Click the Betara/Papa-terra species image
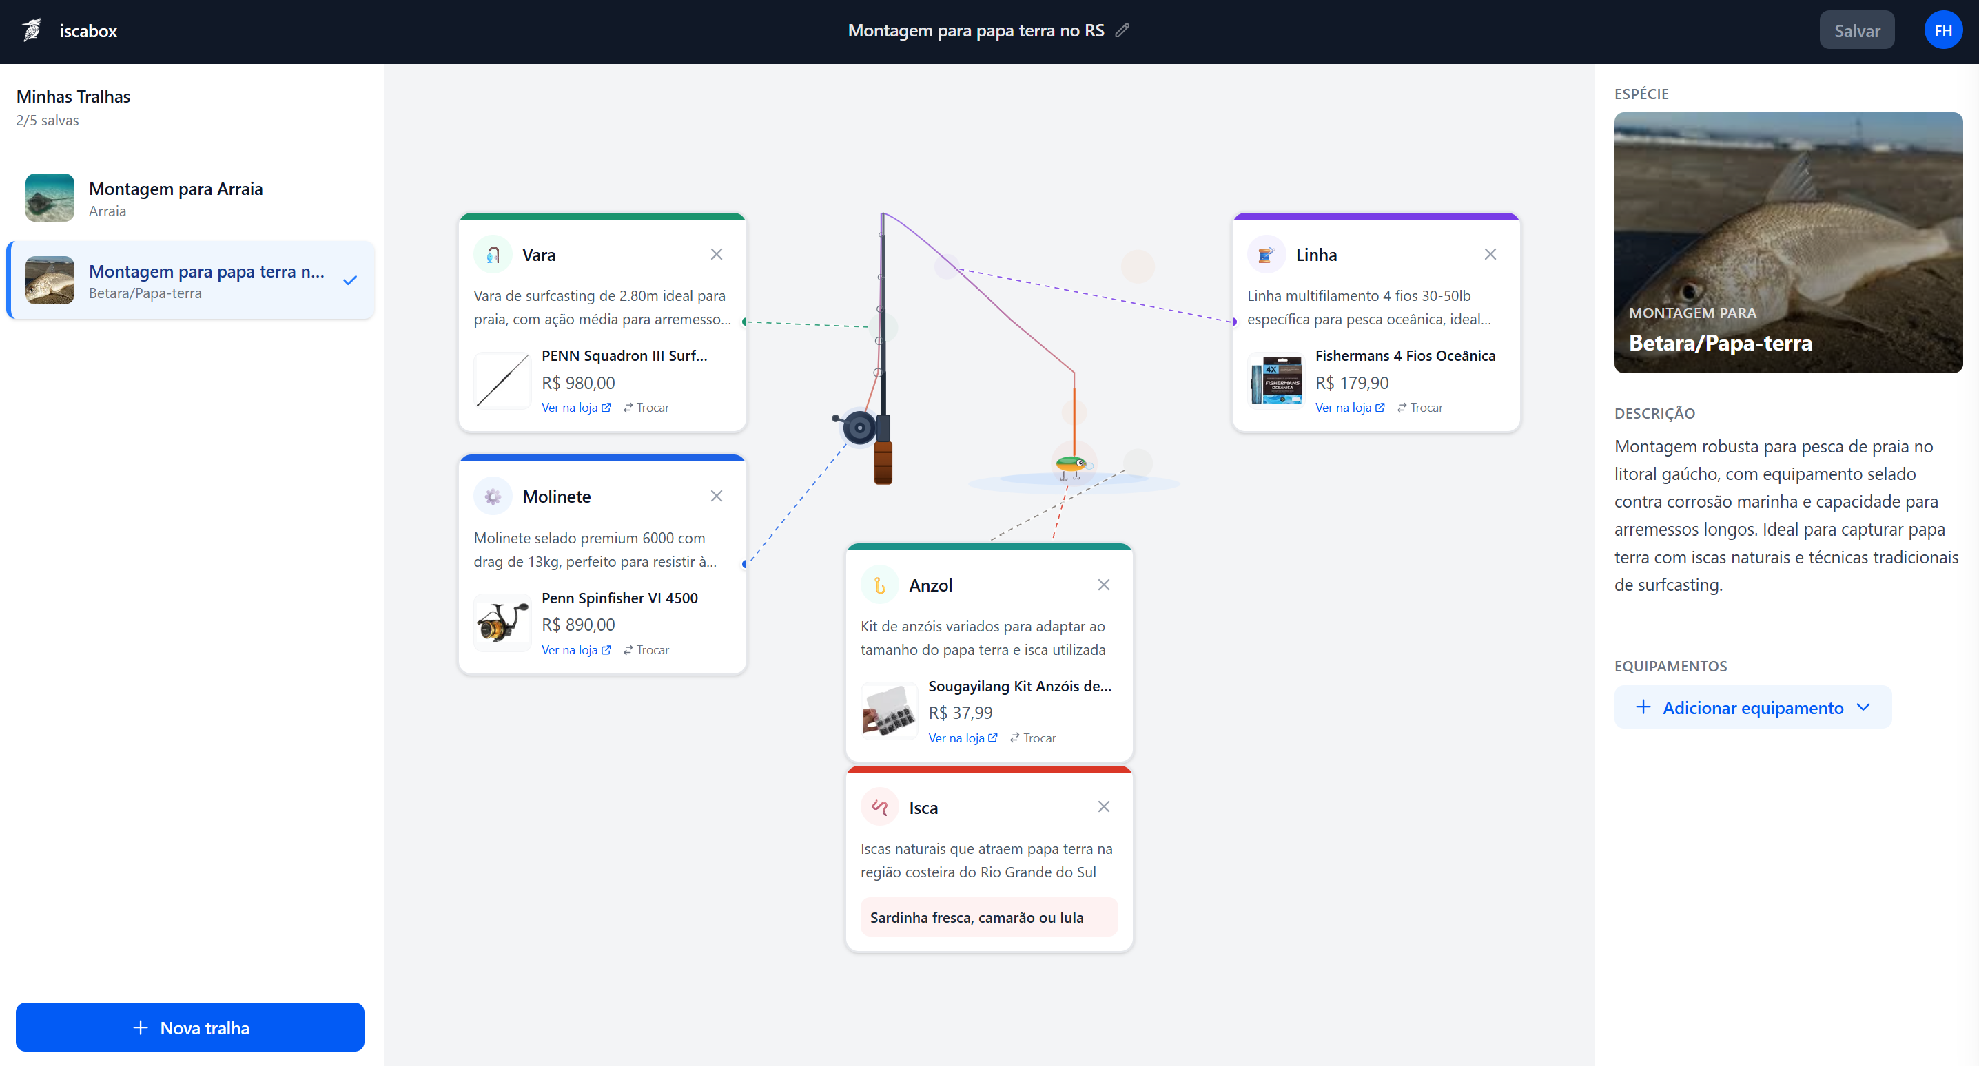The height and width of the screenshot is (1066, 1979). (x=1787, y=242)
